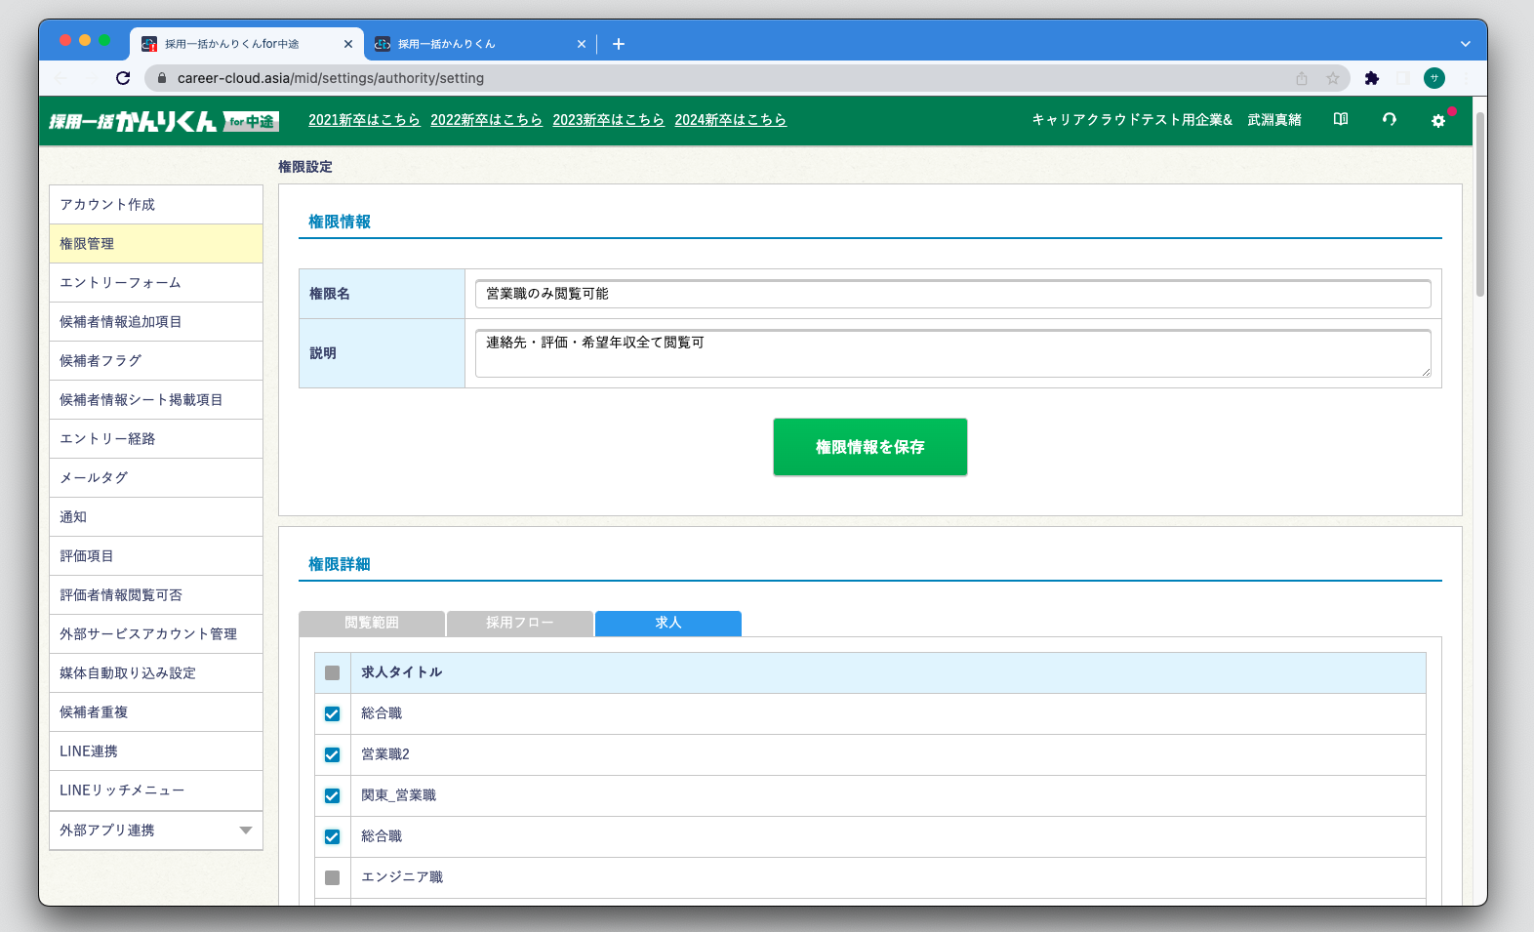Click the browser back arrow
Viewport: 1534px width, 932px height.
[61, 78]
